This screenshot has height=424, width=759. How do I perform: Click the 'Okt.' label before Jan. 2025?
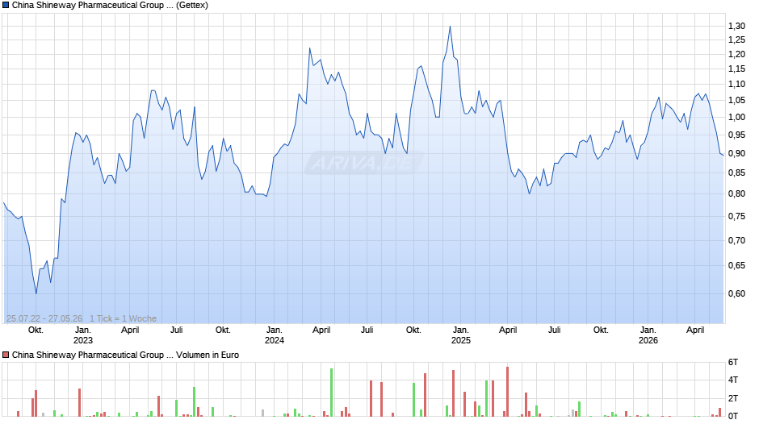click(413, 330)
